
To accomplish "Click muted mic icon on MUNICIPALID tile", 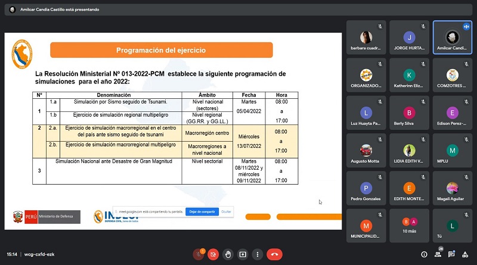I will click(x=380, y=215).
